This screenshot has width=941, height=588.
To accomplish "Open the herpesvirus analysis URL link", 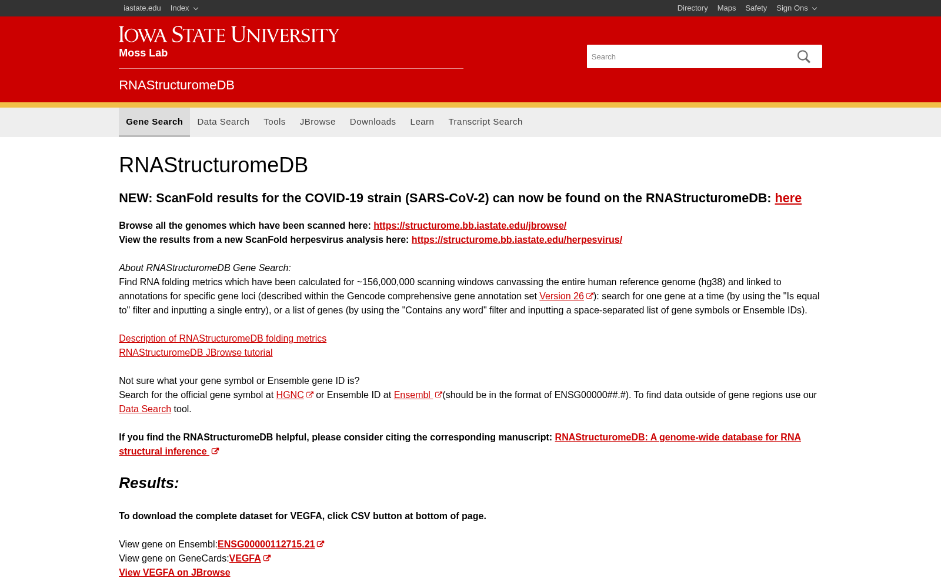I will point(517,240).
